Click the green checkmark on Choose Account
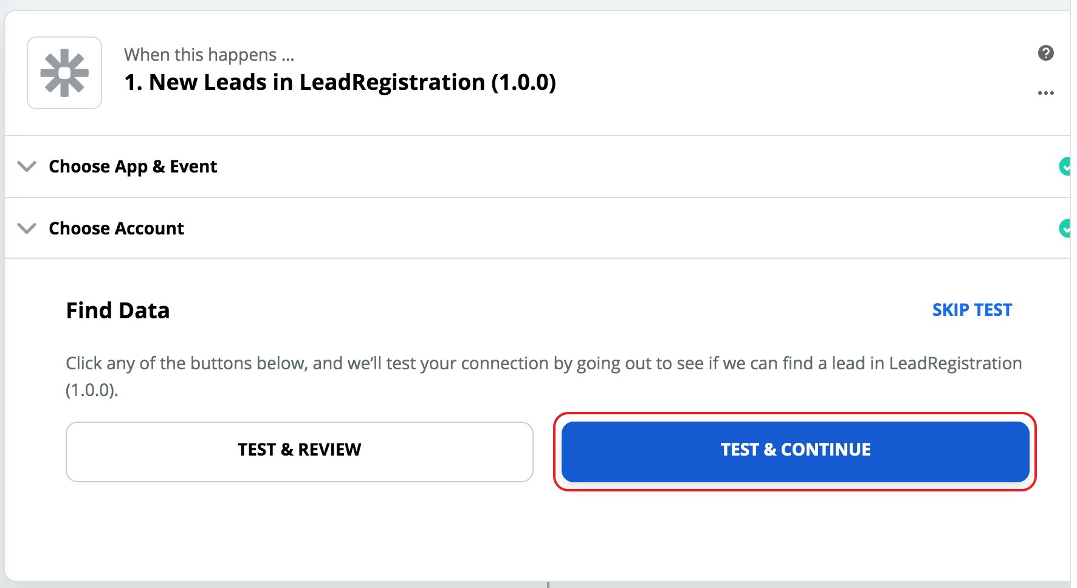The width and height of the screenshot is (1077, 588). [1065, 228]
